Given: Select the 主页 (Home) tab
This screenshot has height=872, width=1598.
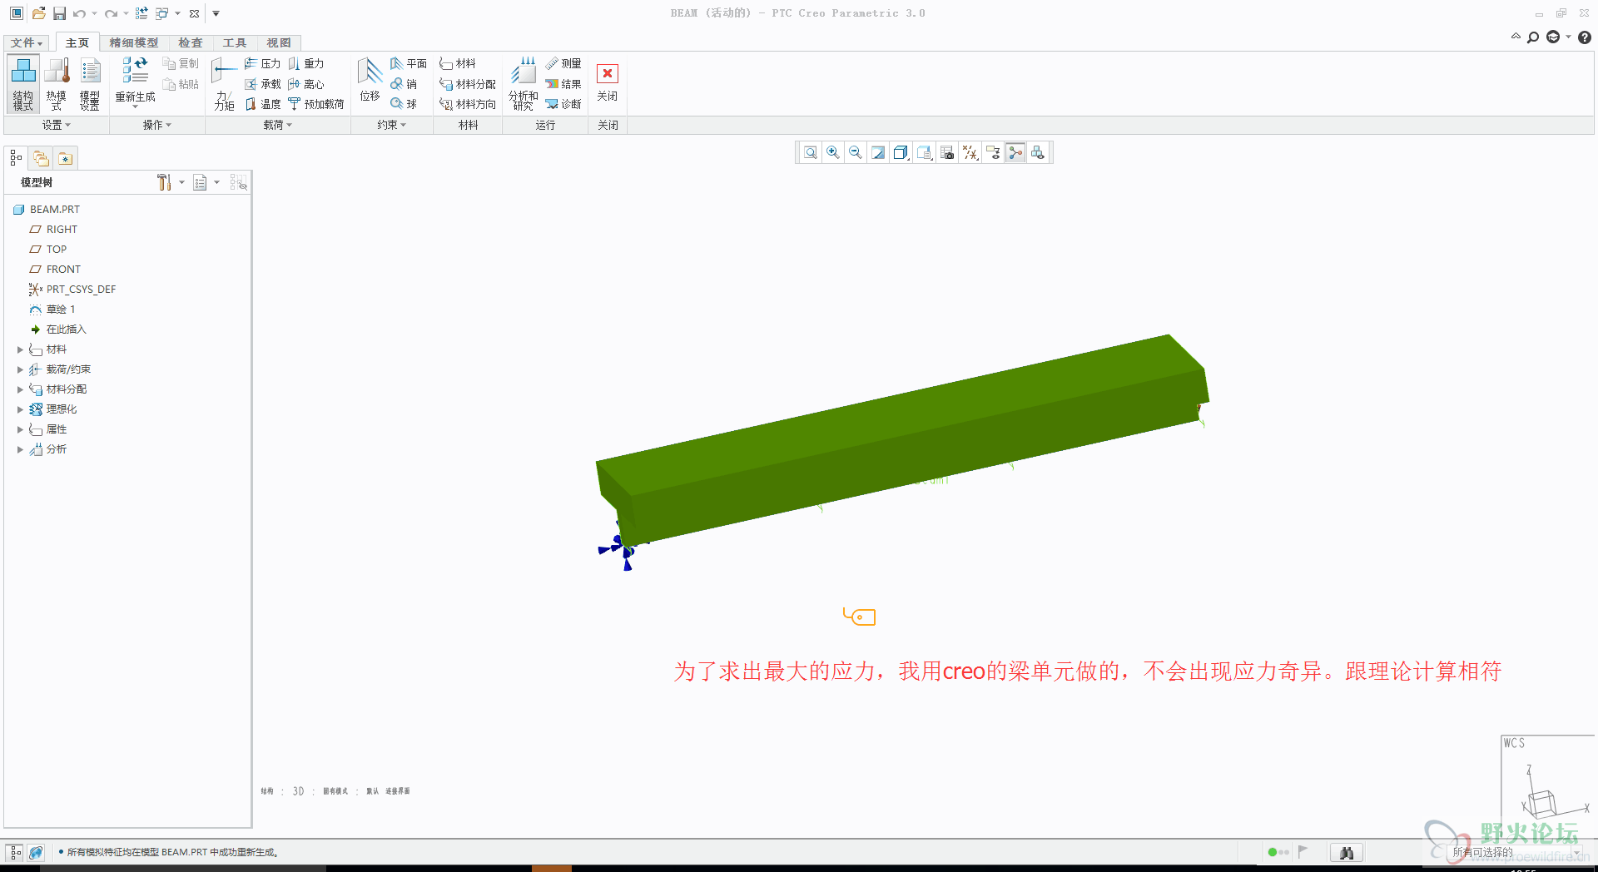Looking at the screenshot, I should pyautogui.click(x=77, y=42).
